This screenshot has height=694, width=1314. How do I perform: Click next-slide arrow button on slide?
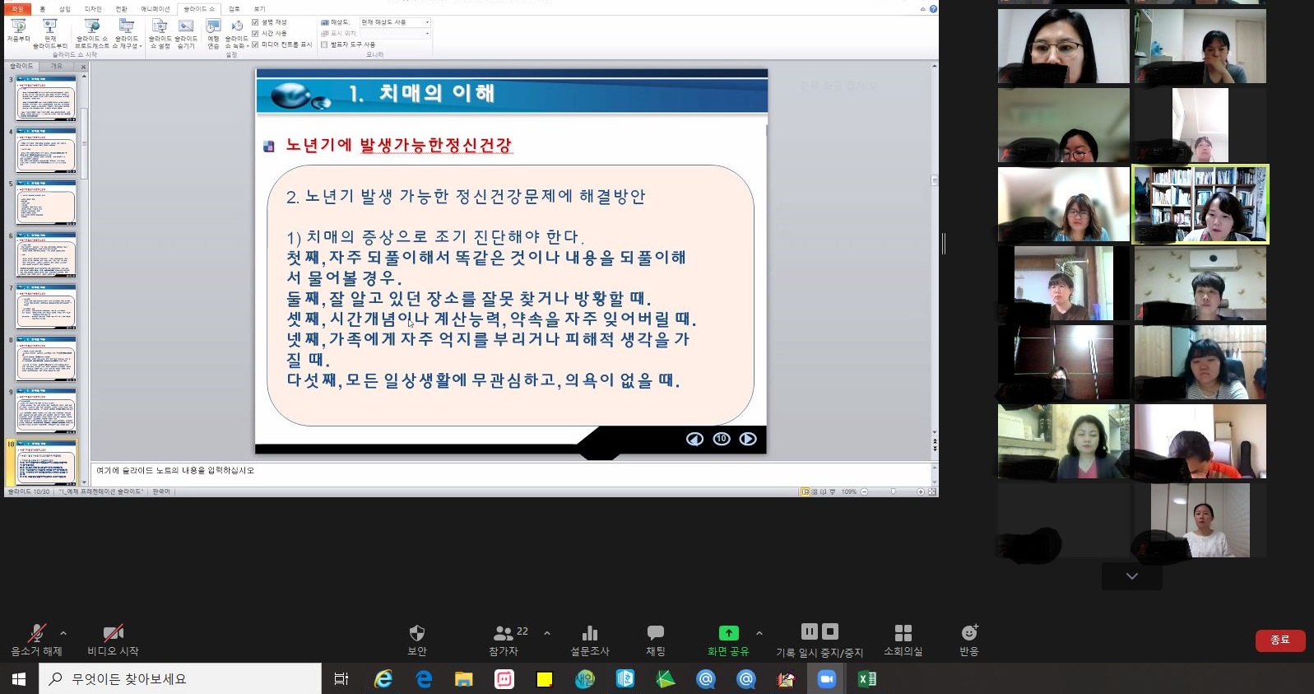coord(748,439)
